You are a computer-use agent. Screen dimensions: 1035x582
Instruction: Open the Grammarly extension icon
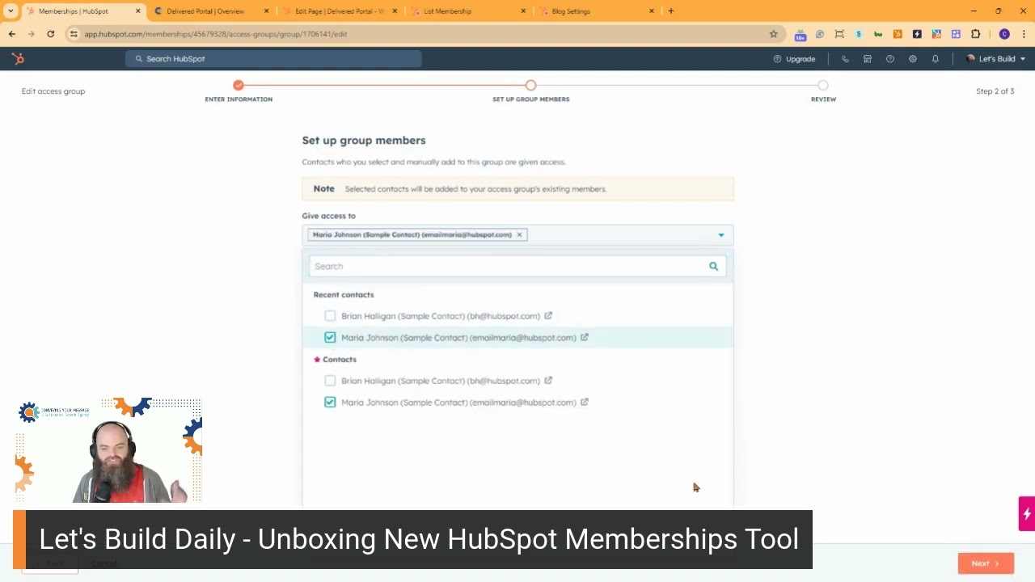tap(820, 34)
